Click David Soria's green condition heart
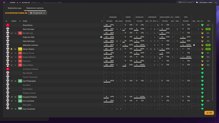 tap(202, 25)
